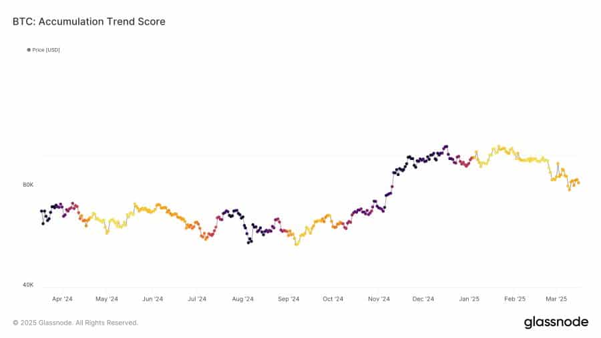Image resolution: width=601 pixels, height=338 pixels.
Task: Click the Feb '25 x-axis label
Action: point(515,299)
